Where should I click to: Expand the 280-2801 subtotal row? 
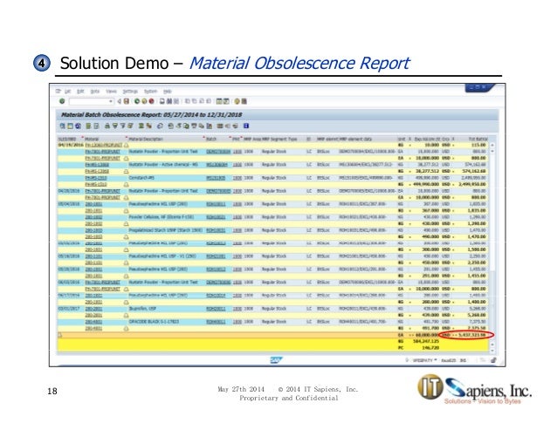[x=126, y=316]
